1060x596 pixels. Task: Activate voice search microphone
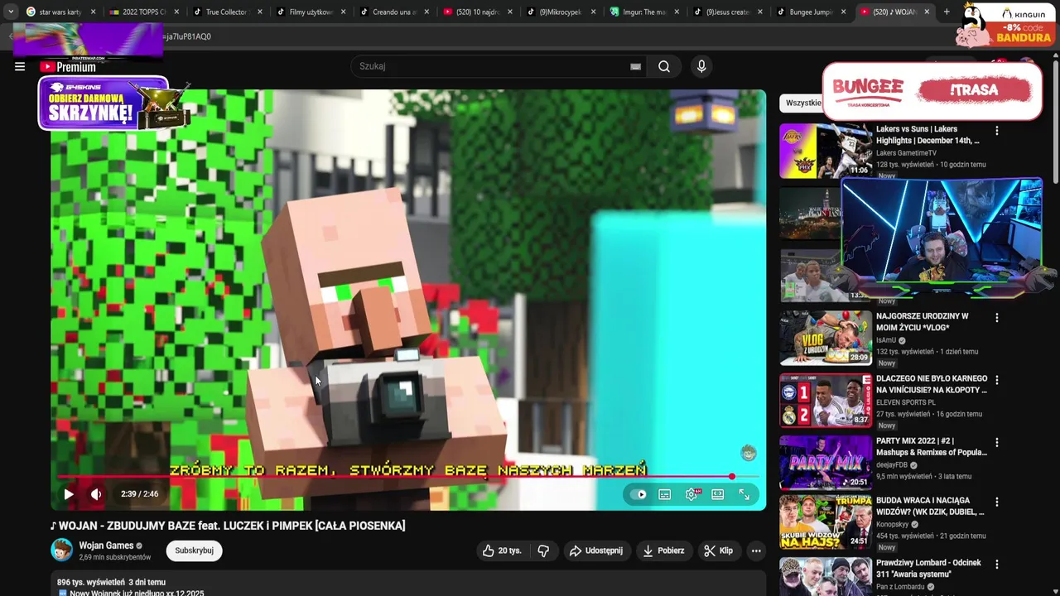(701, 66)
